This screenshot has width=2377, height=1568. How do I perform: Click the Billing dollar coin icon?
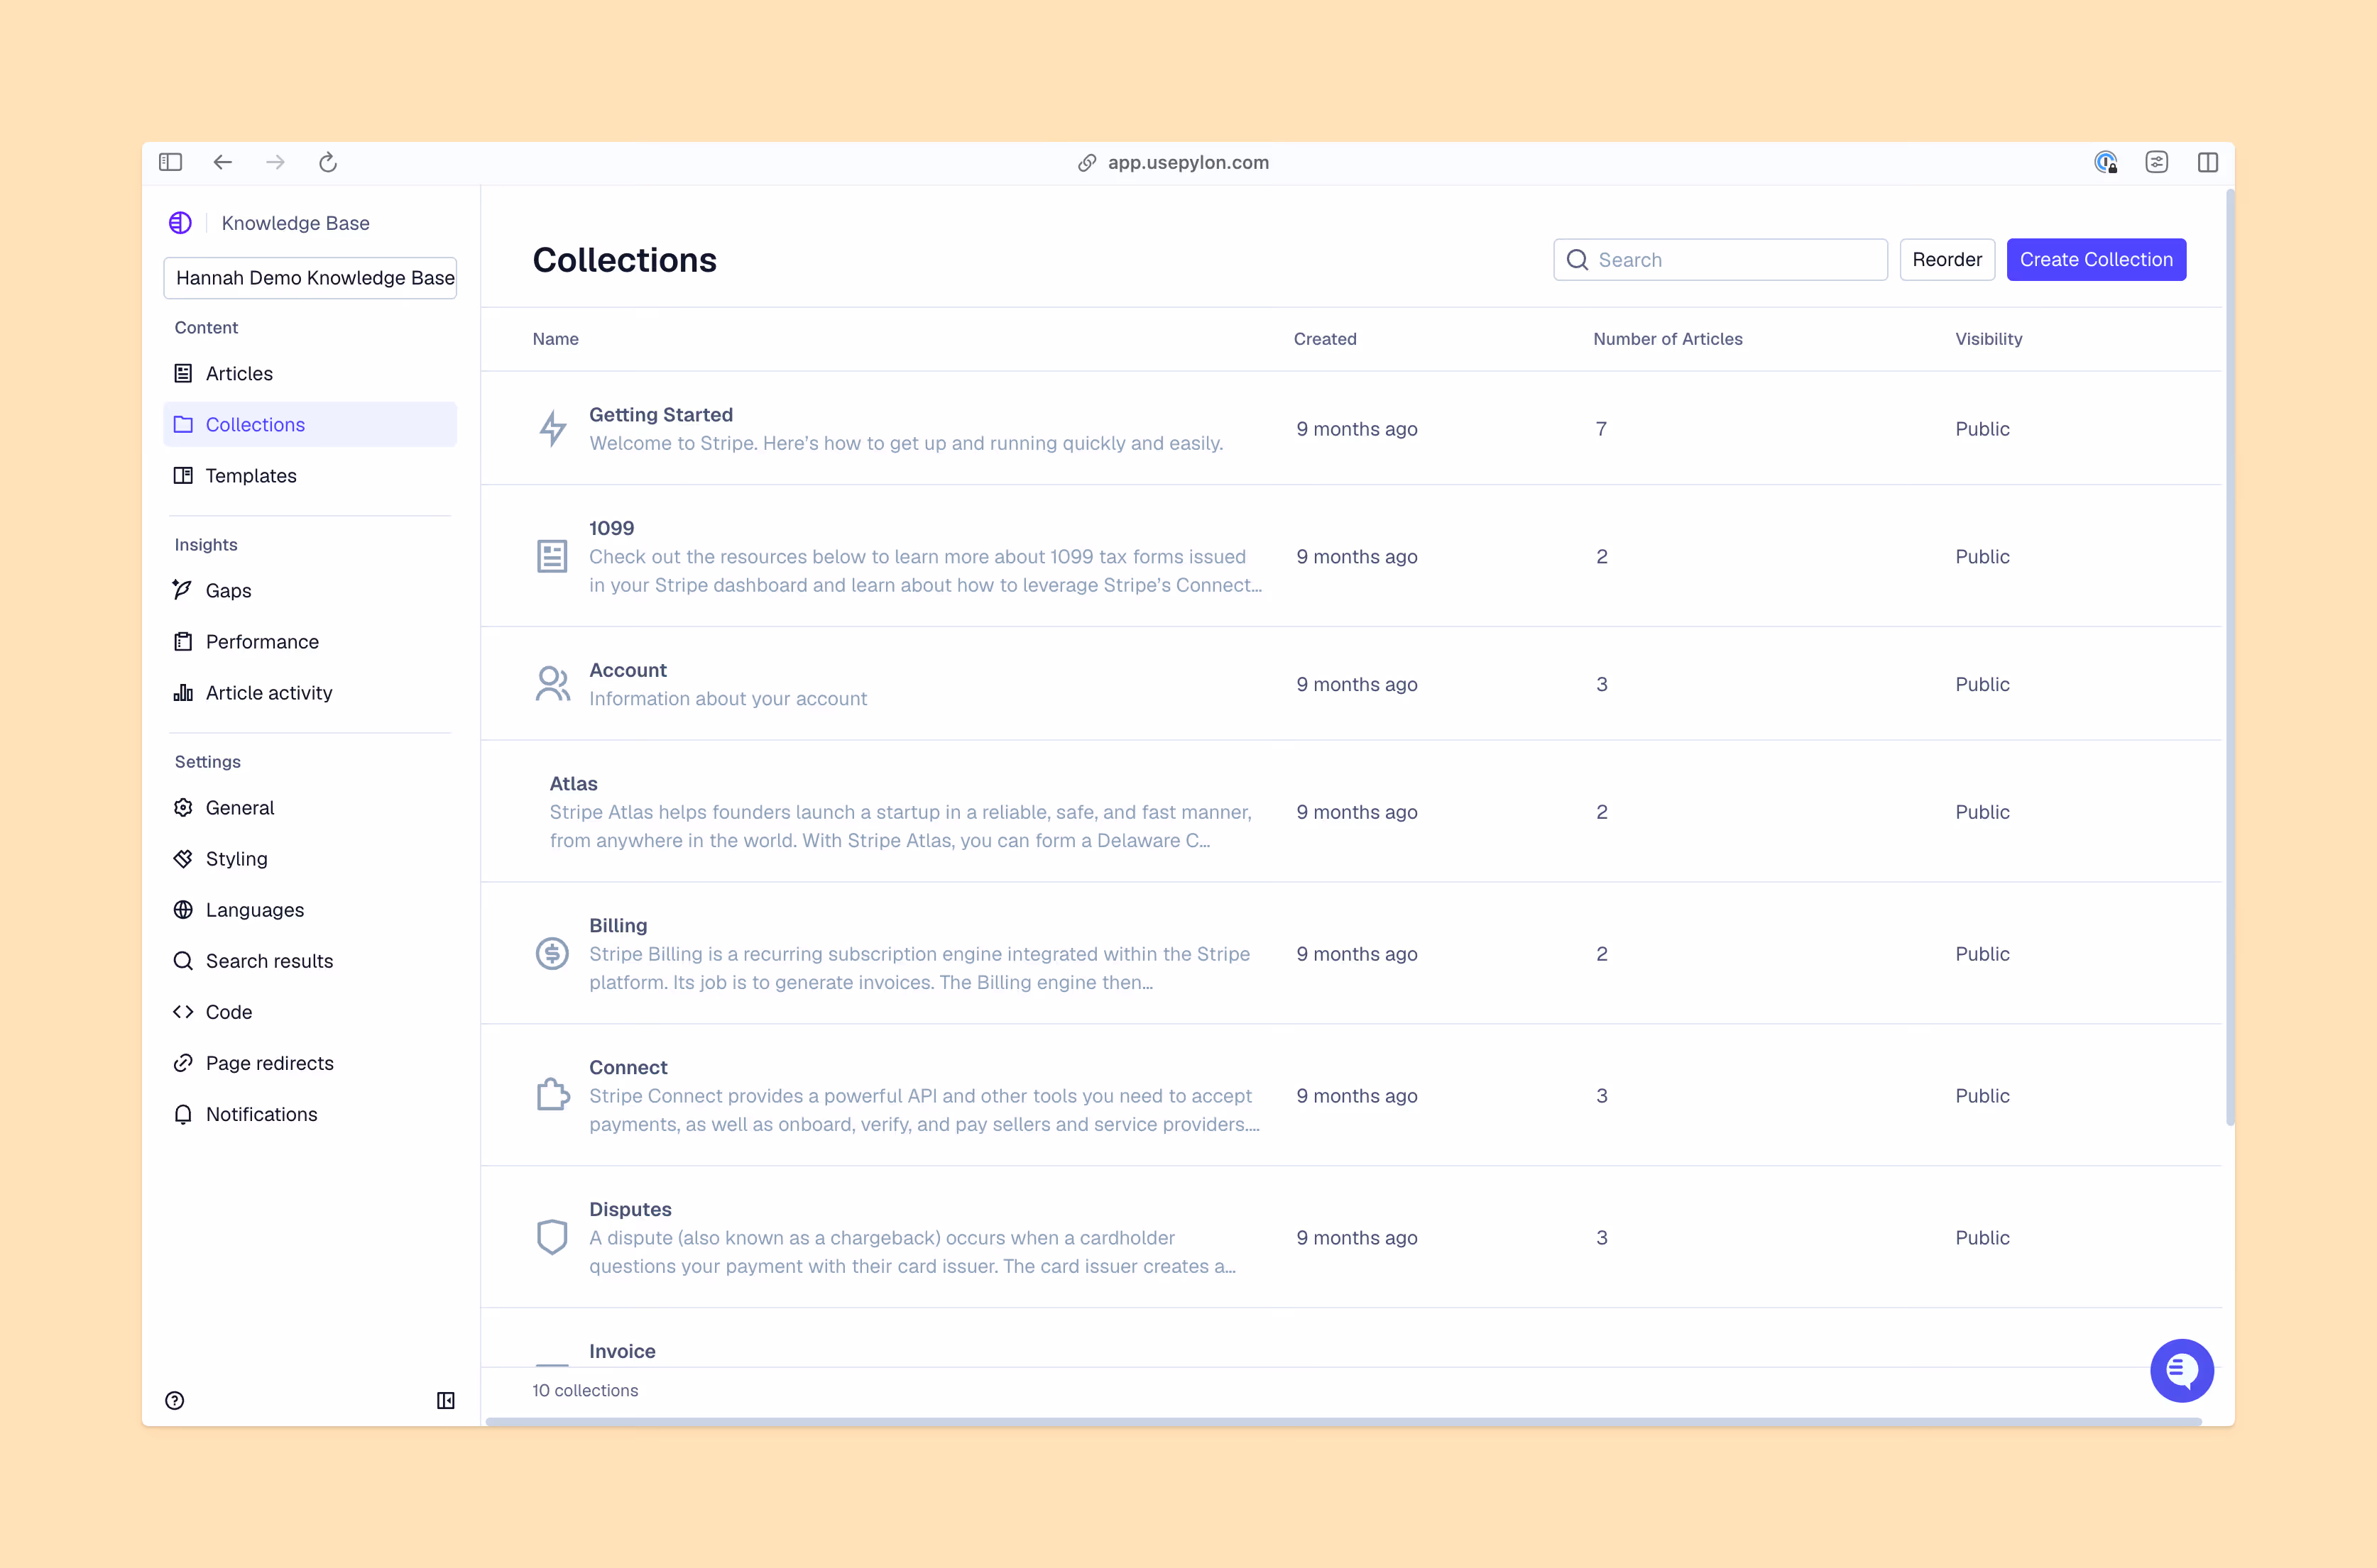pyautogui.click(x=552, y=953)
